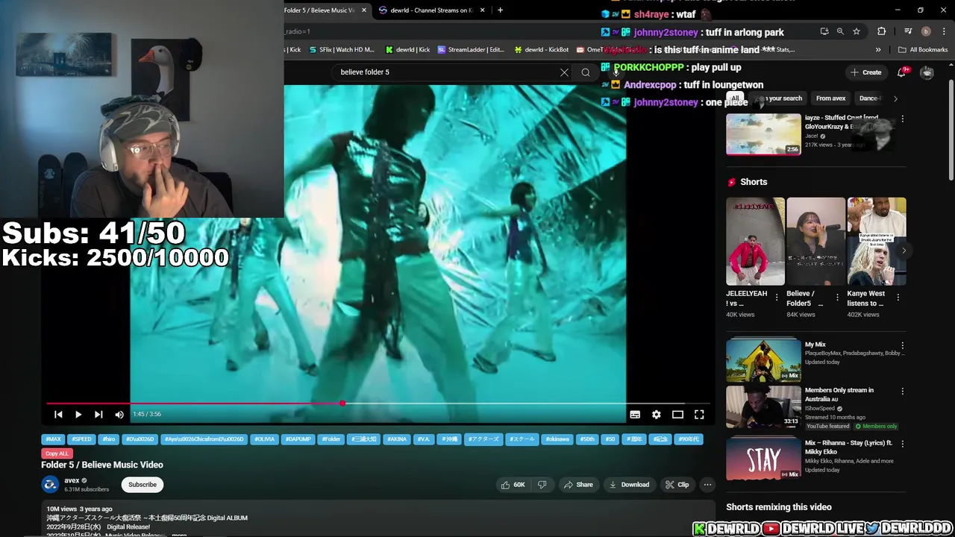Click the #SPEED tag chip
The height and width of the screenshot is (537, 955).
[x=82, y=439]
